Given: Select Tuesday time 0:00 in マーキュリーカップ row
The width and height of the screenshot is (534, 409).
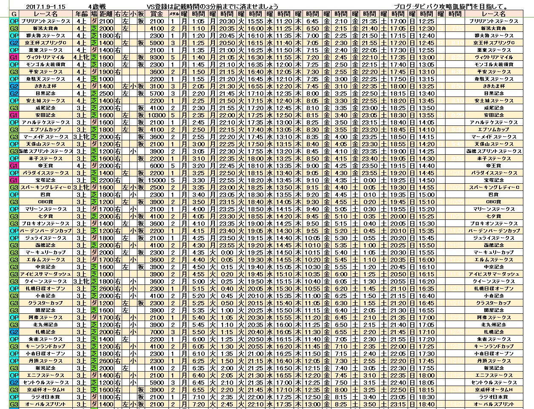Looking at the screenshot, I should coord(227,253).
